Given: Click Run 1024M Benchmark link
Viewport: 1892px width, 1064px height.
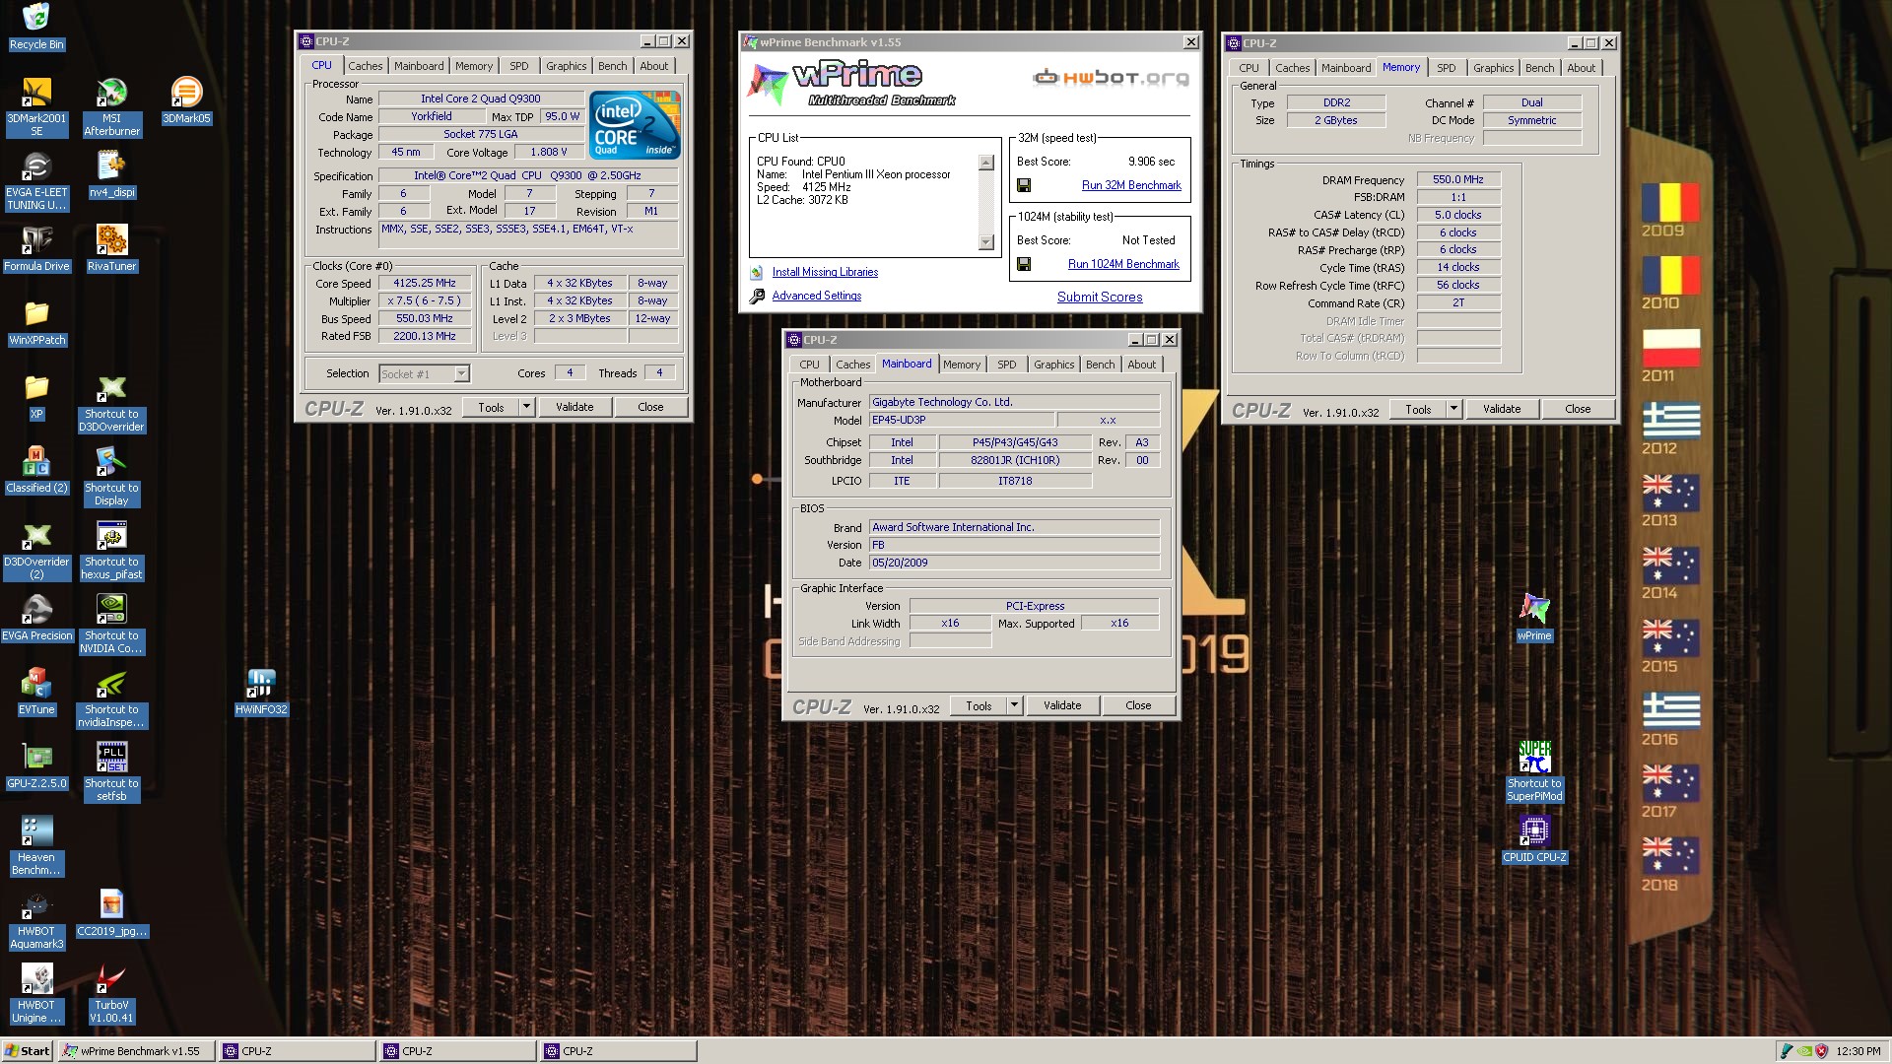Looking at the screenshot, I should (1123, 264).
